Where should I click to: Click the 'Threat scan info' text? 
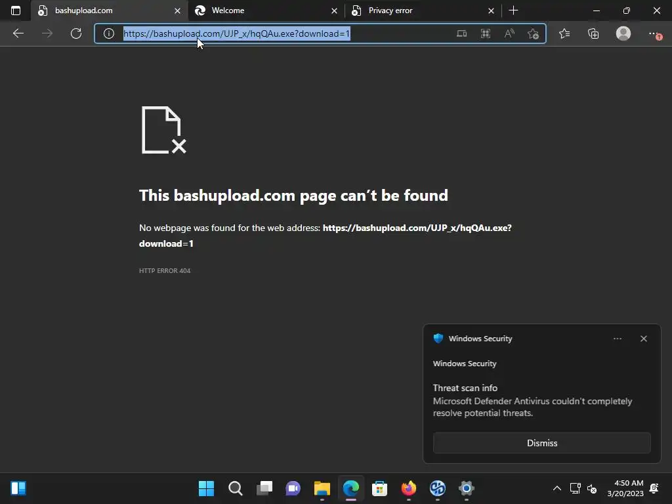[x=465, y=388]
